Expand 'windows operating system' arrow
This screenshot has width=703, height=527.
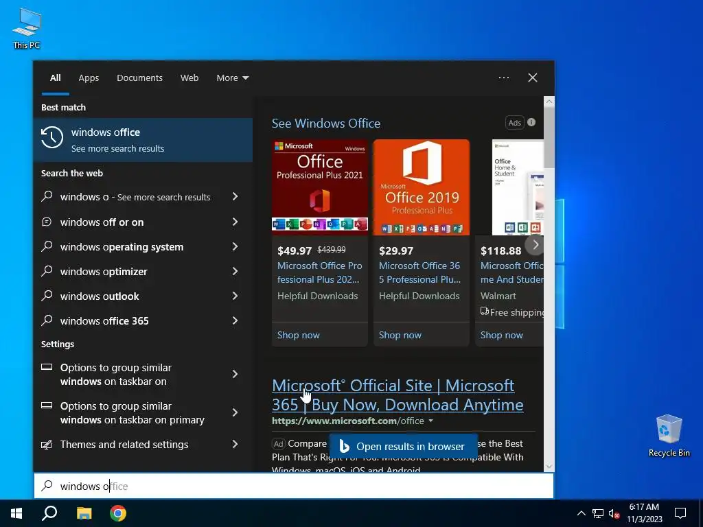235,246
